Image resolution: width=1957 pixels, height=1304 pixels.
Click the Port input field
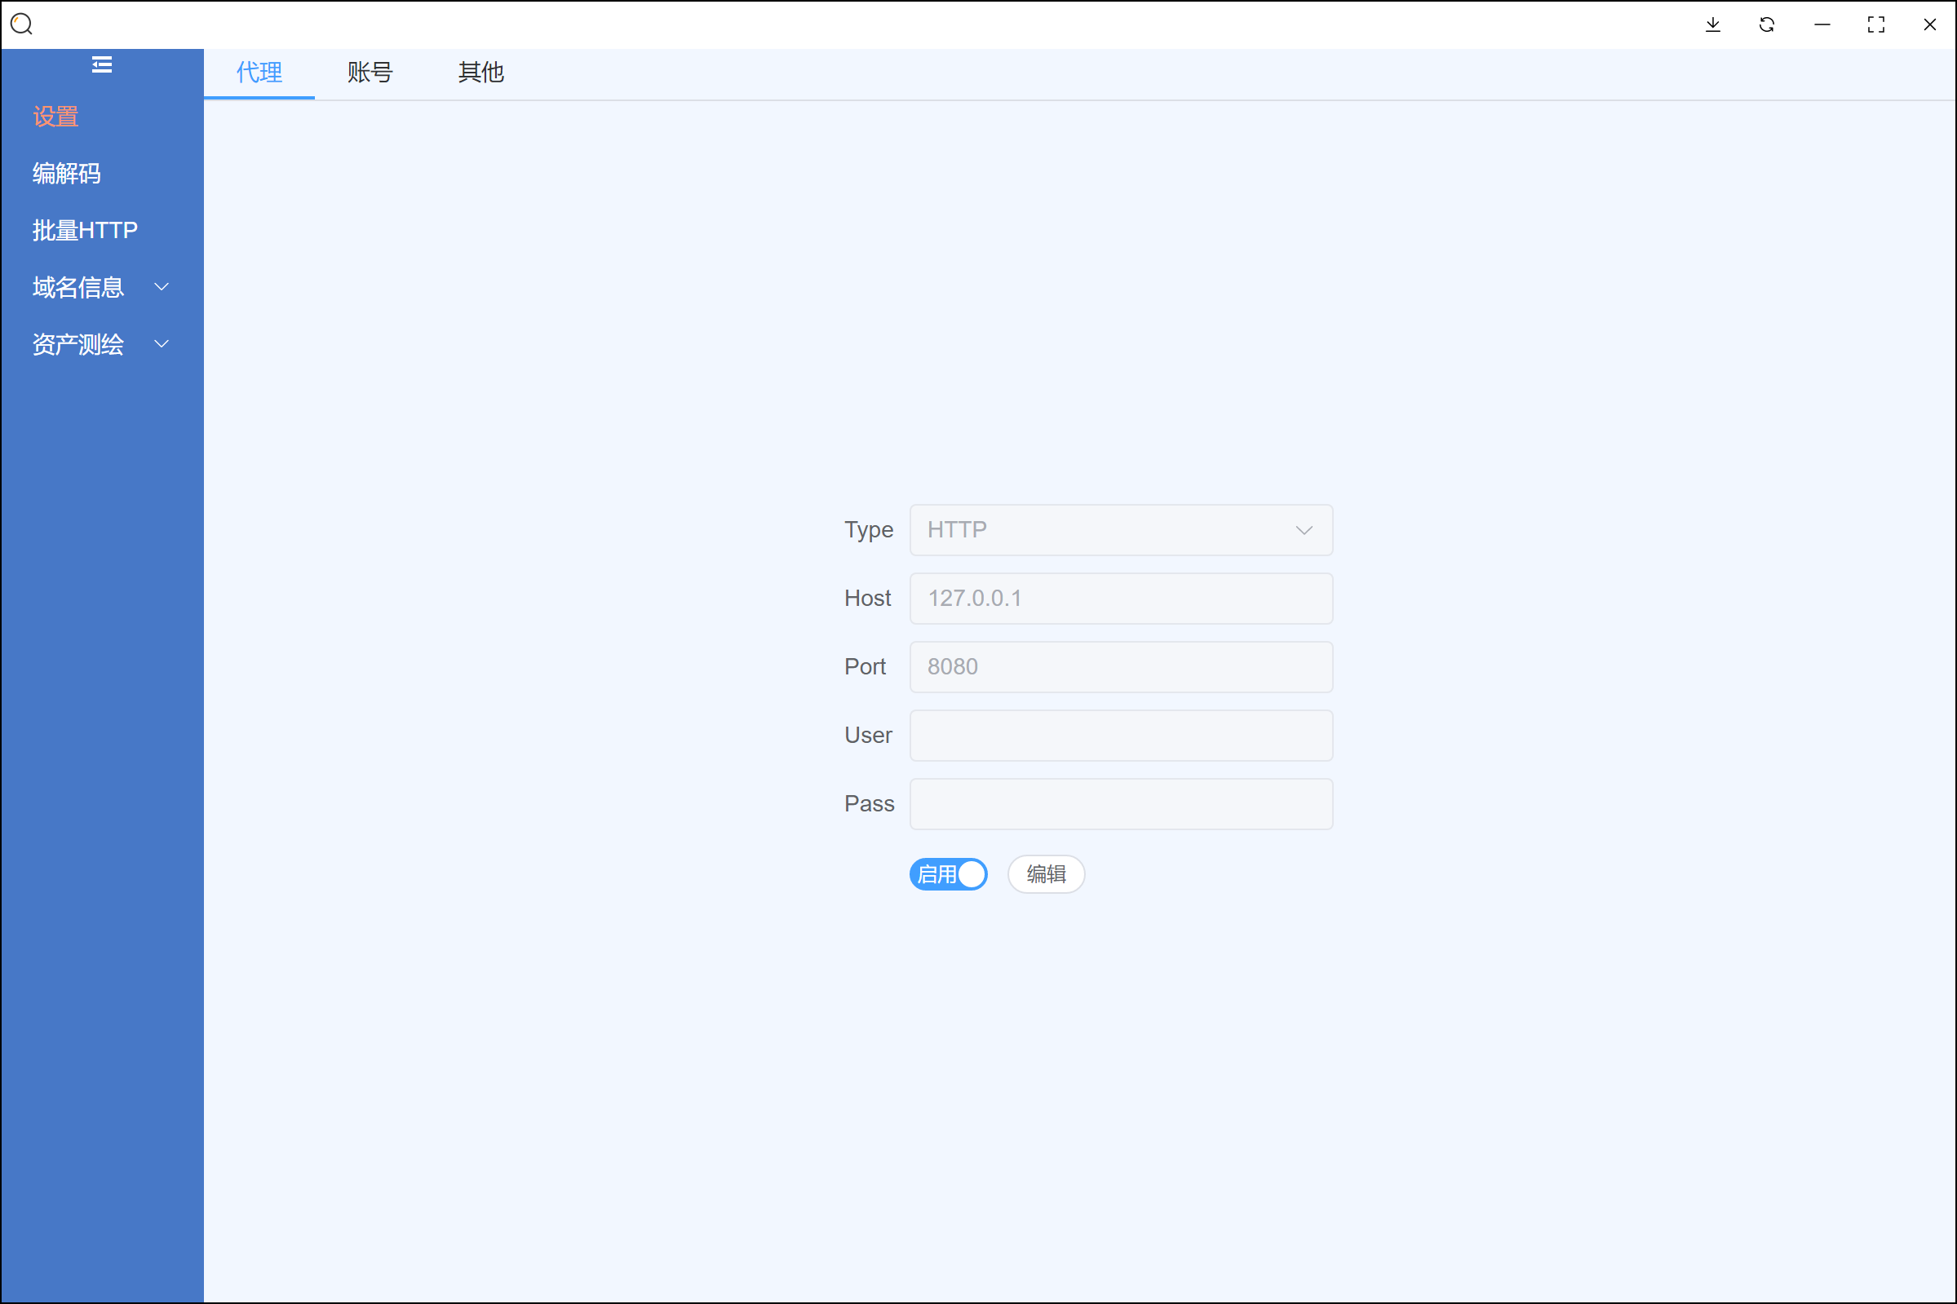(x=1120, y=666)
